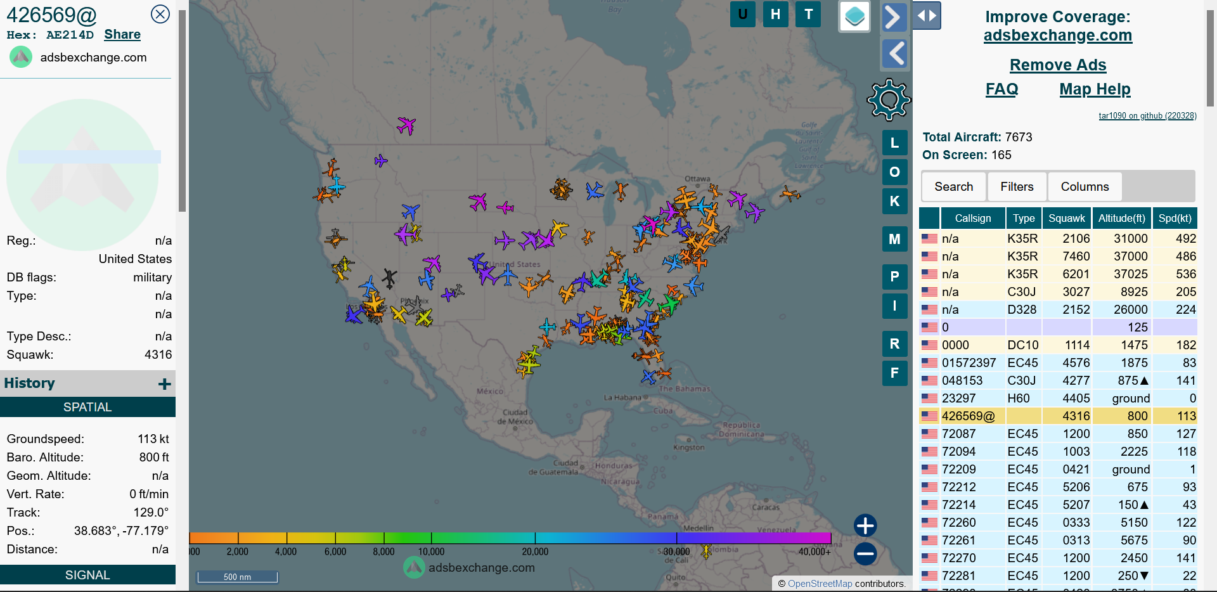Toggle the F map option
Viewport: 1217px width, 592px height.
point(894,373)
